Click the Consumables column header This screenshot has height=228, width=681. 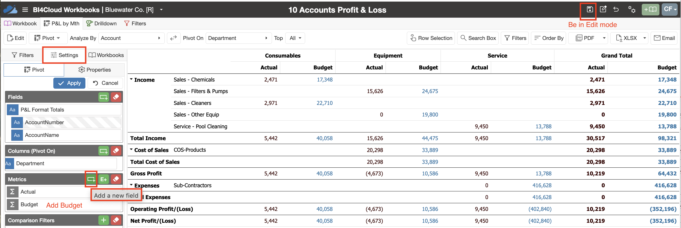pos(282,56)
